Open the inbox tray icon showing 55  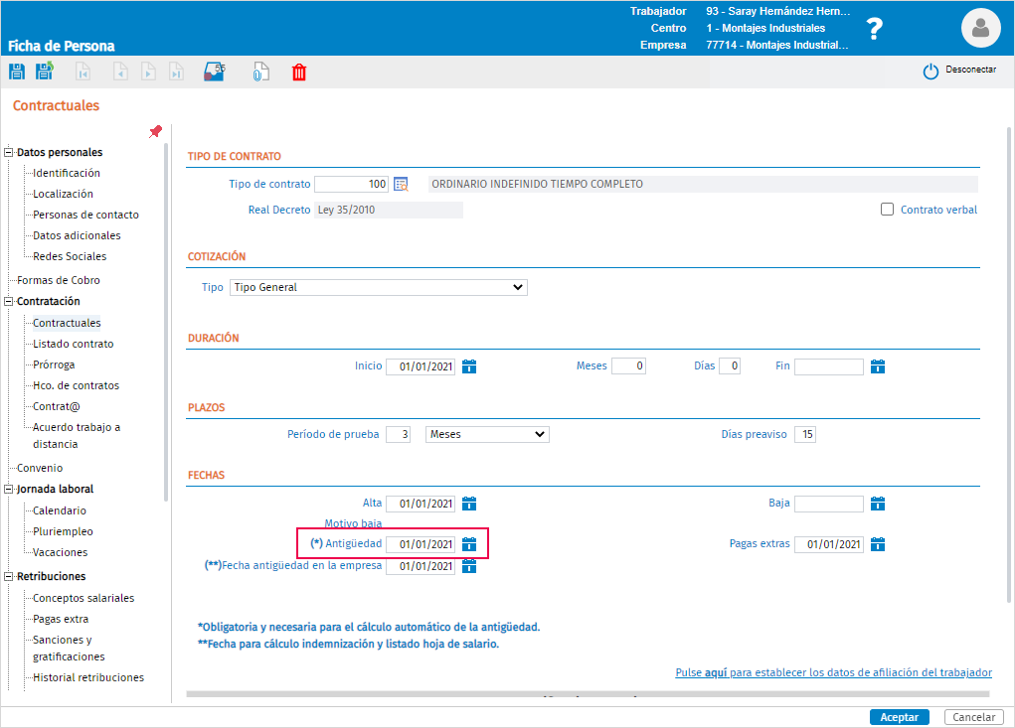click(215, 72)
